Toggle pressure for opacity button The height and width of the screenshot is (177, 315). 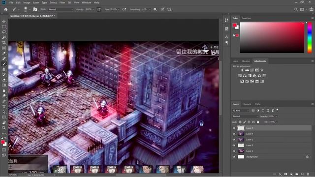pyautogui.click(x=99, y=9)
